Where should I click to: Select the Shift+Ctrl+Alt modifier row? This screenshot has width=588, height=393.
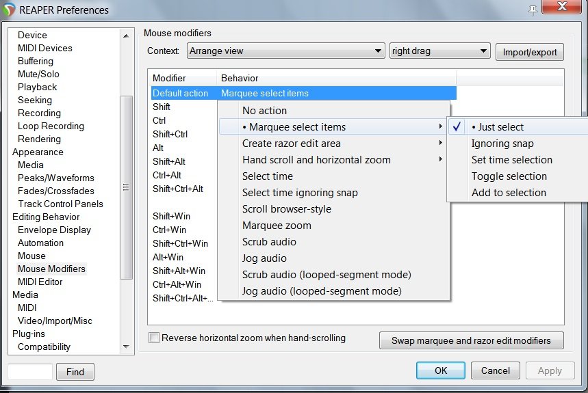[x=178, y=189]
